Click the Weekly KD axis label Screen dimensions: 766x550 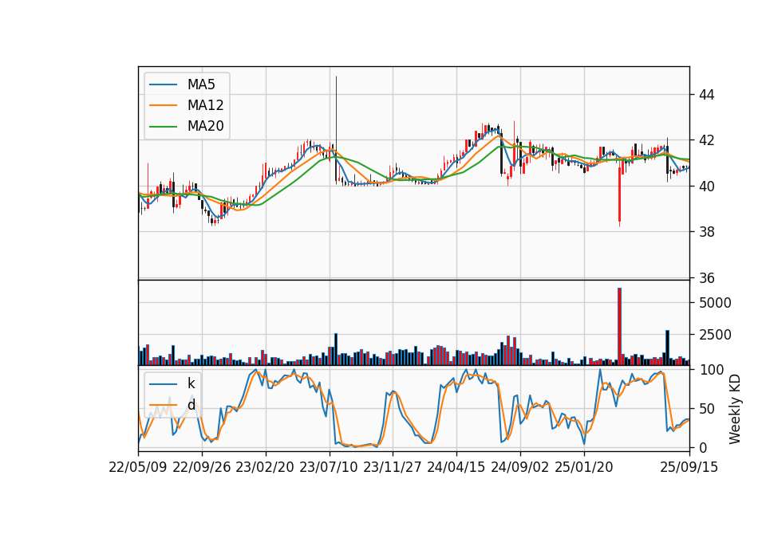[x=735, y=409]
